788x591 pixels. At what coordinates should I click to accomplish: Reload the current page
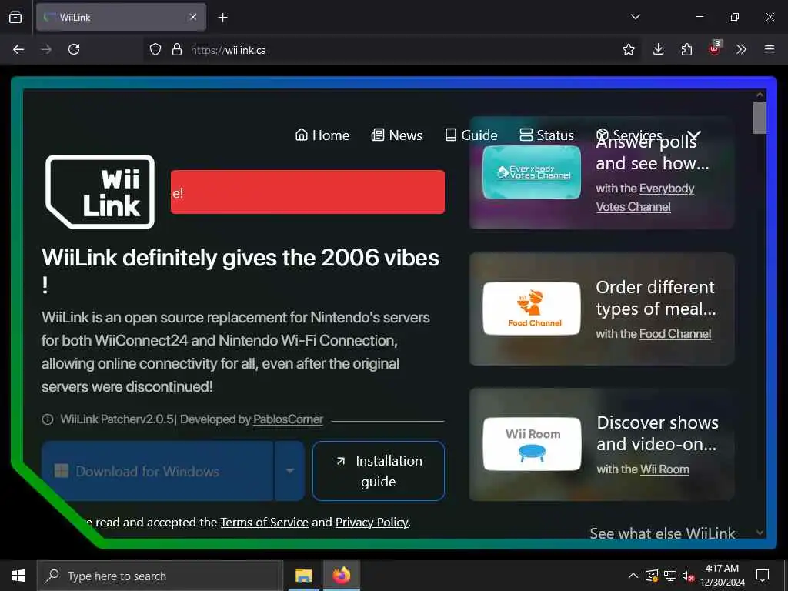(74, 49)
